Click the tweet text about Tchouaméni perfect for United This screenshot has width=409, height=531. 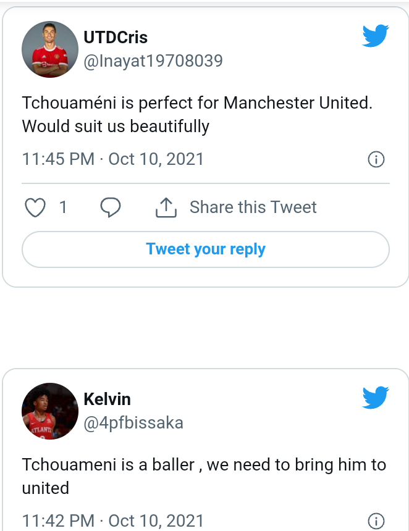tap(197, 114)
